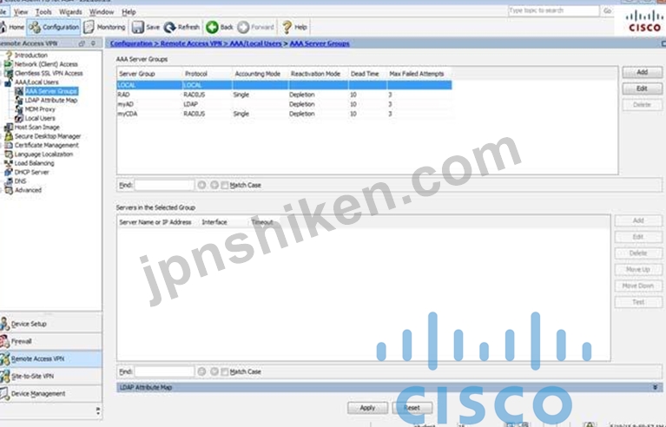Open the Wizards menu
Screen dimensions: 666x427
pos(70,12)
